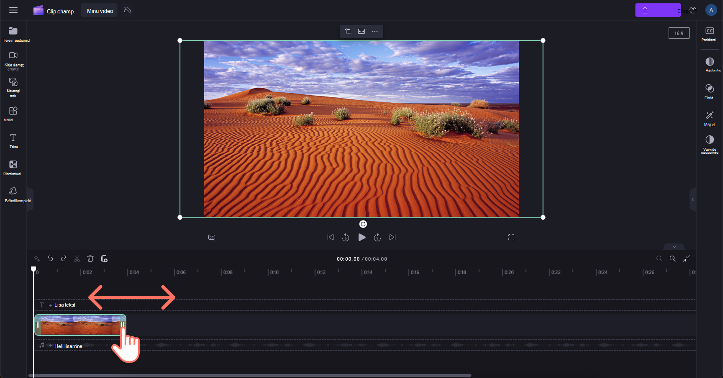
Task: Zoom in the timeline
Action: [x=673, y=259]
